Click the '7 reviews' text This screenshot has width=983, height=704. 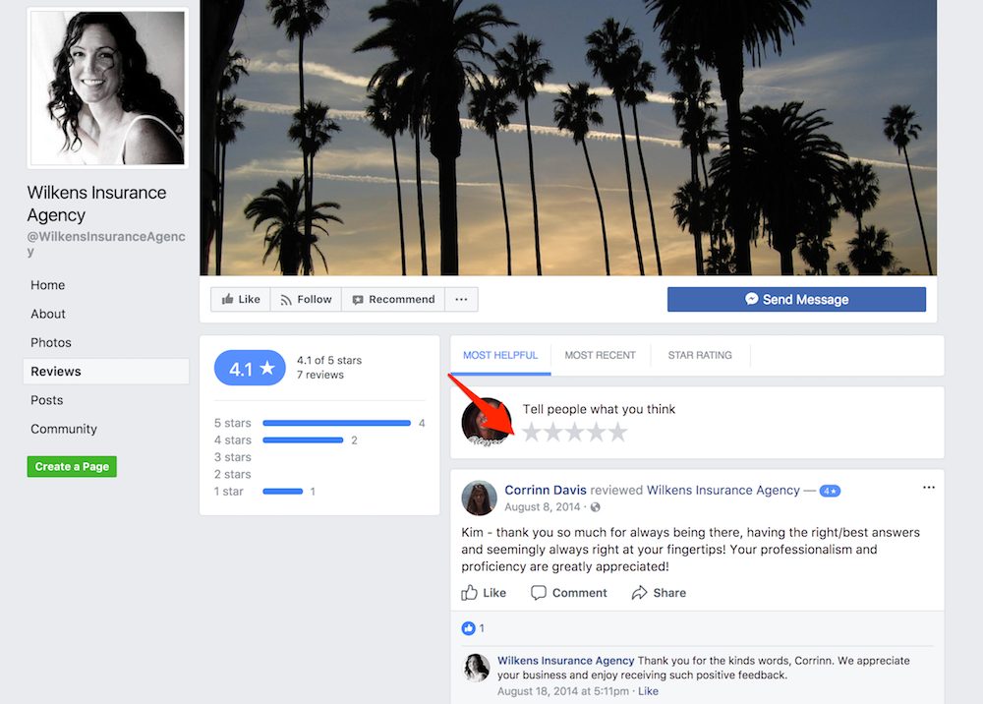coord(320,375)
